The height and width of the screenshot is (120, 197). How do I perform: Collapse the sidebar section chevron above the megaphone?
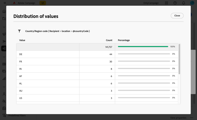pyautogui.click(x=4, y=27)
